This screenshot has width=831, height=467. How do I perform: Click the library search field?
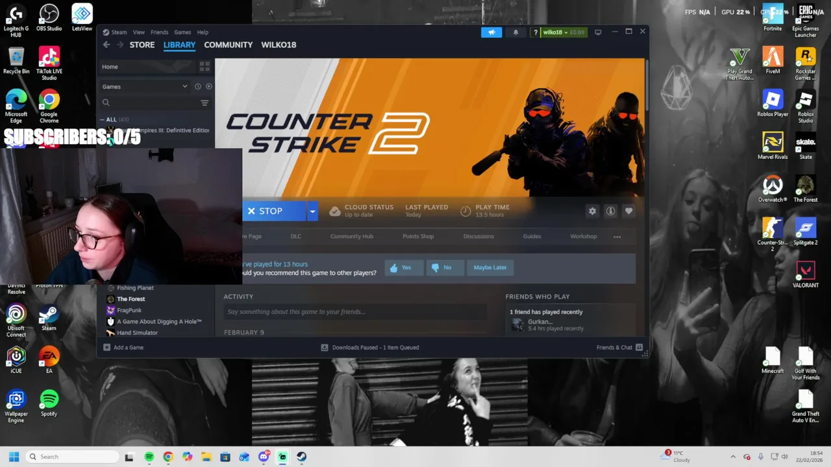click(149, 102)
